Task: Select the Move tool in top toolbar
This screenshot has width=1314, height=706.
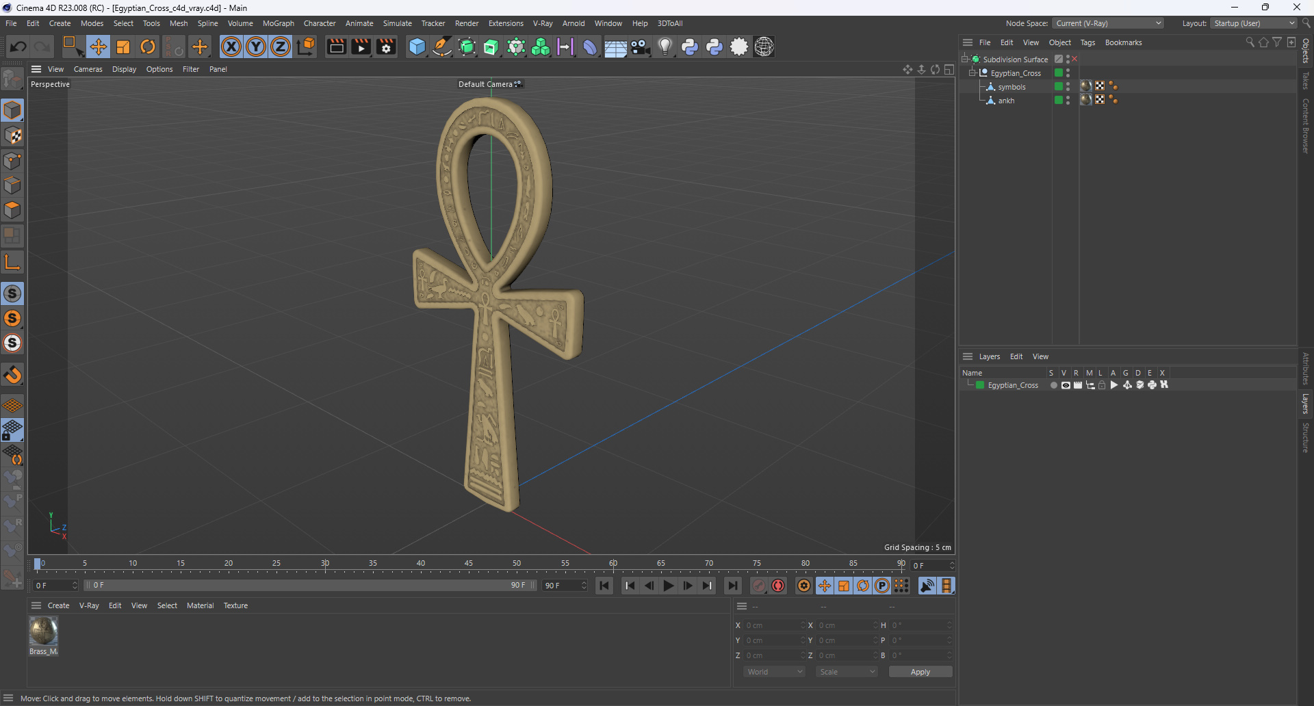Action: pyautogui.click(x=98, y=47)
